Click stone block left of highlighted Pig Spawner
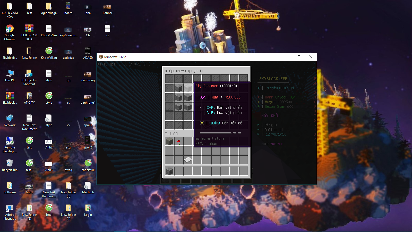412x232 pixels. coord(178,88)
